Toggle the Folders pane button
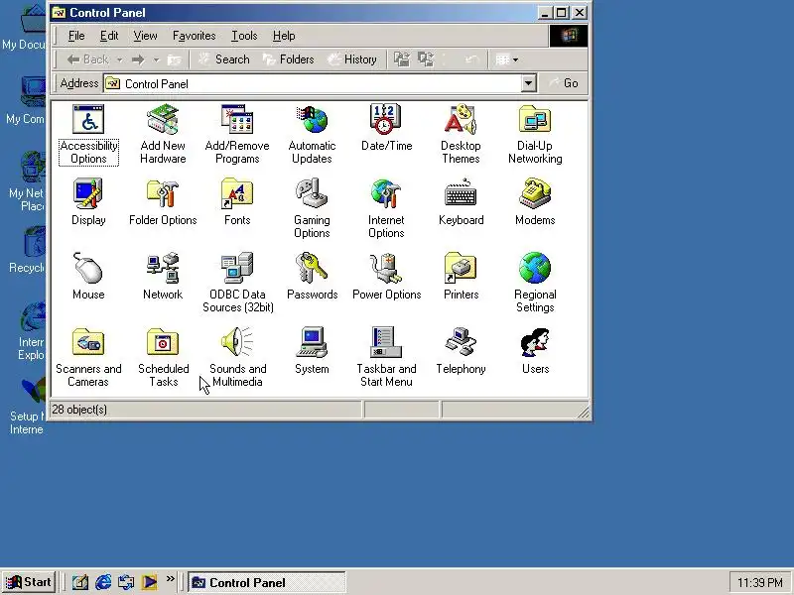Screen dimensions: 794x595 tap(288, 59)
